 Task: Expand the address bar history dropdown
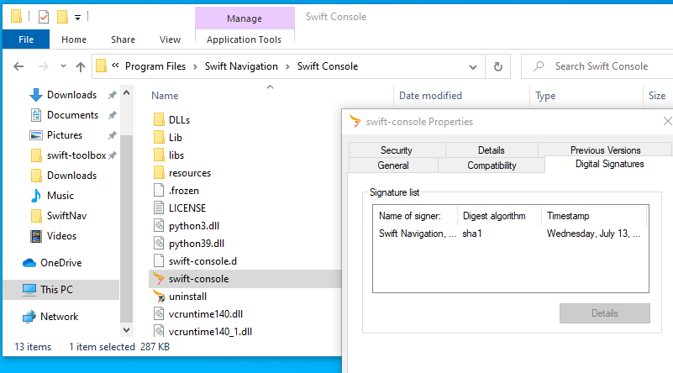click(x=473, y=67)
